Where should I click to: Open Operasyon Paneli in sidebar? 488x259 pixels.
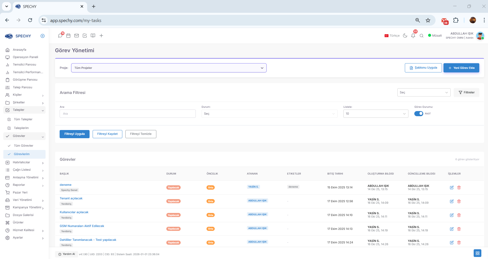coord(25,57)
